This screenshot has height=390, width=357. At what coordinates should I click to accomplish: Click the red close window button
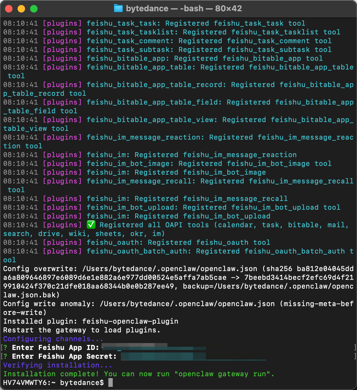9,9
